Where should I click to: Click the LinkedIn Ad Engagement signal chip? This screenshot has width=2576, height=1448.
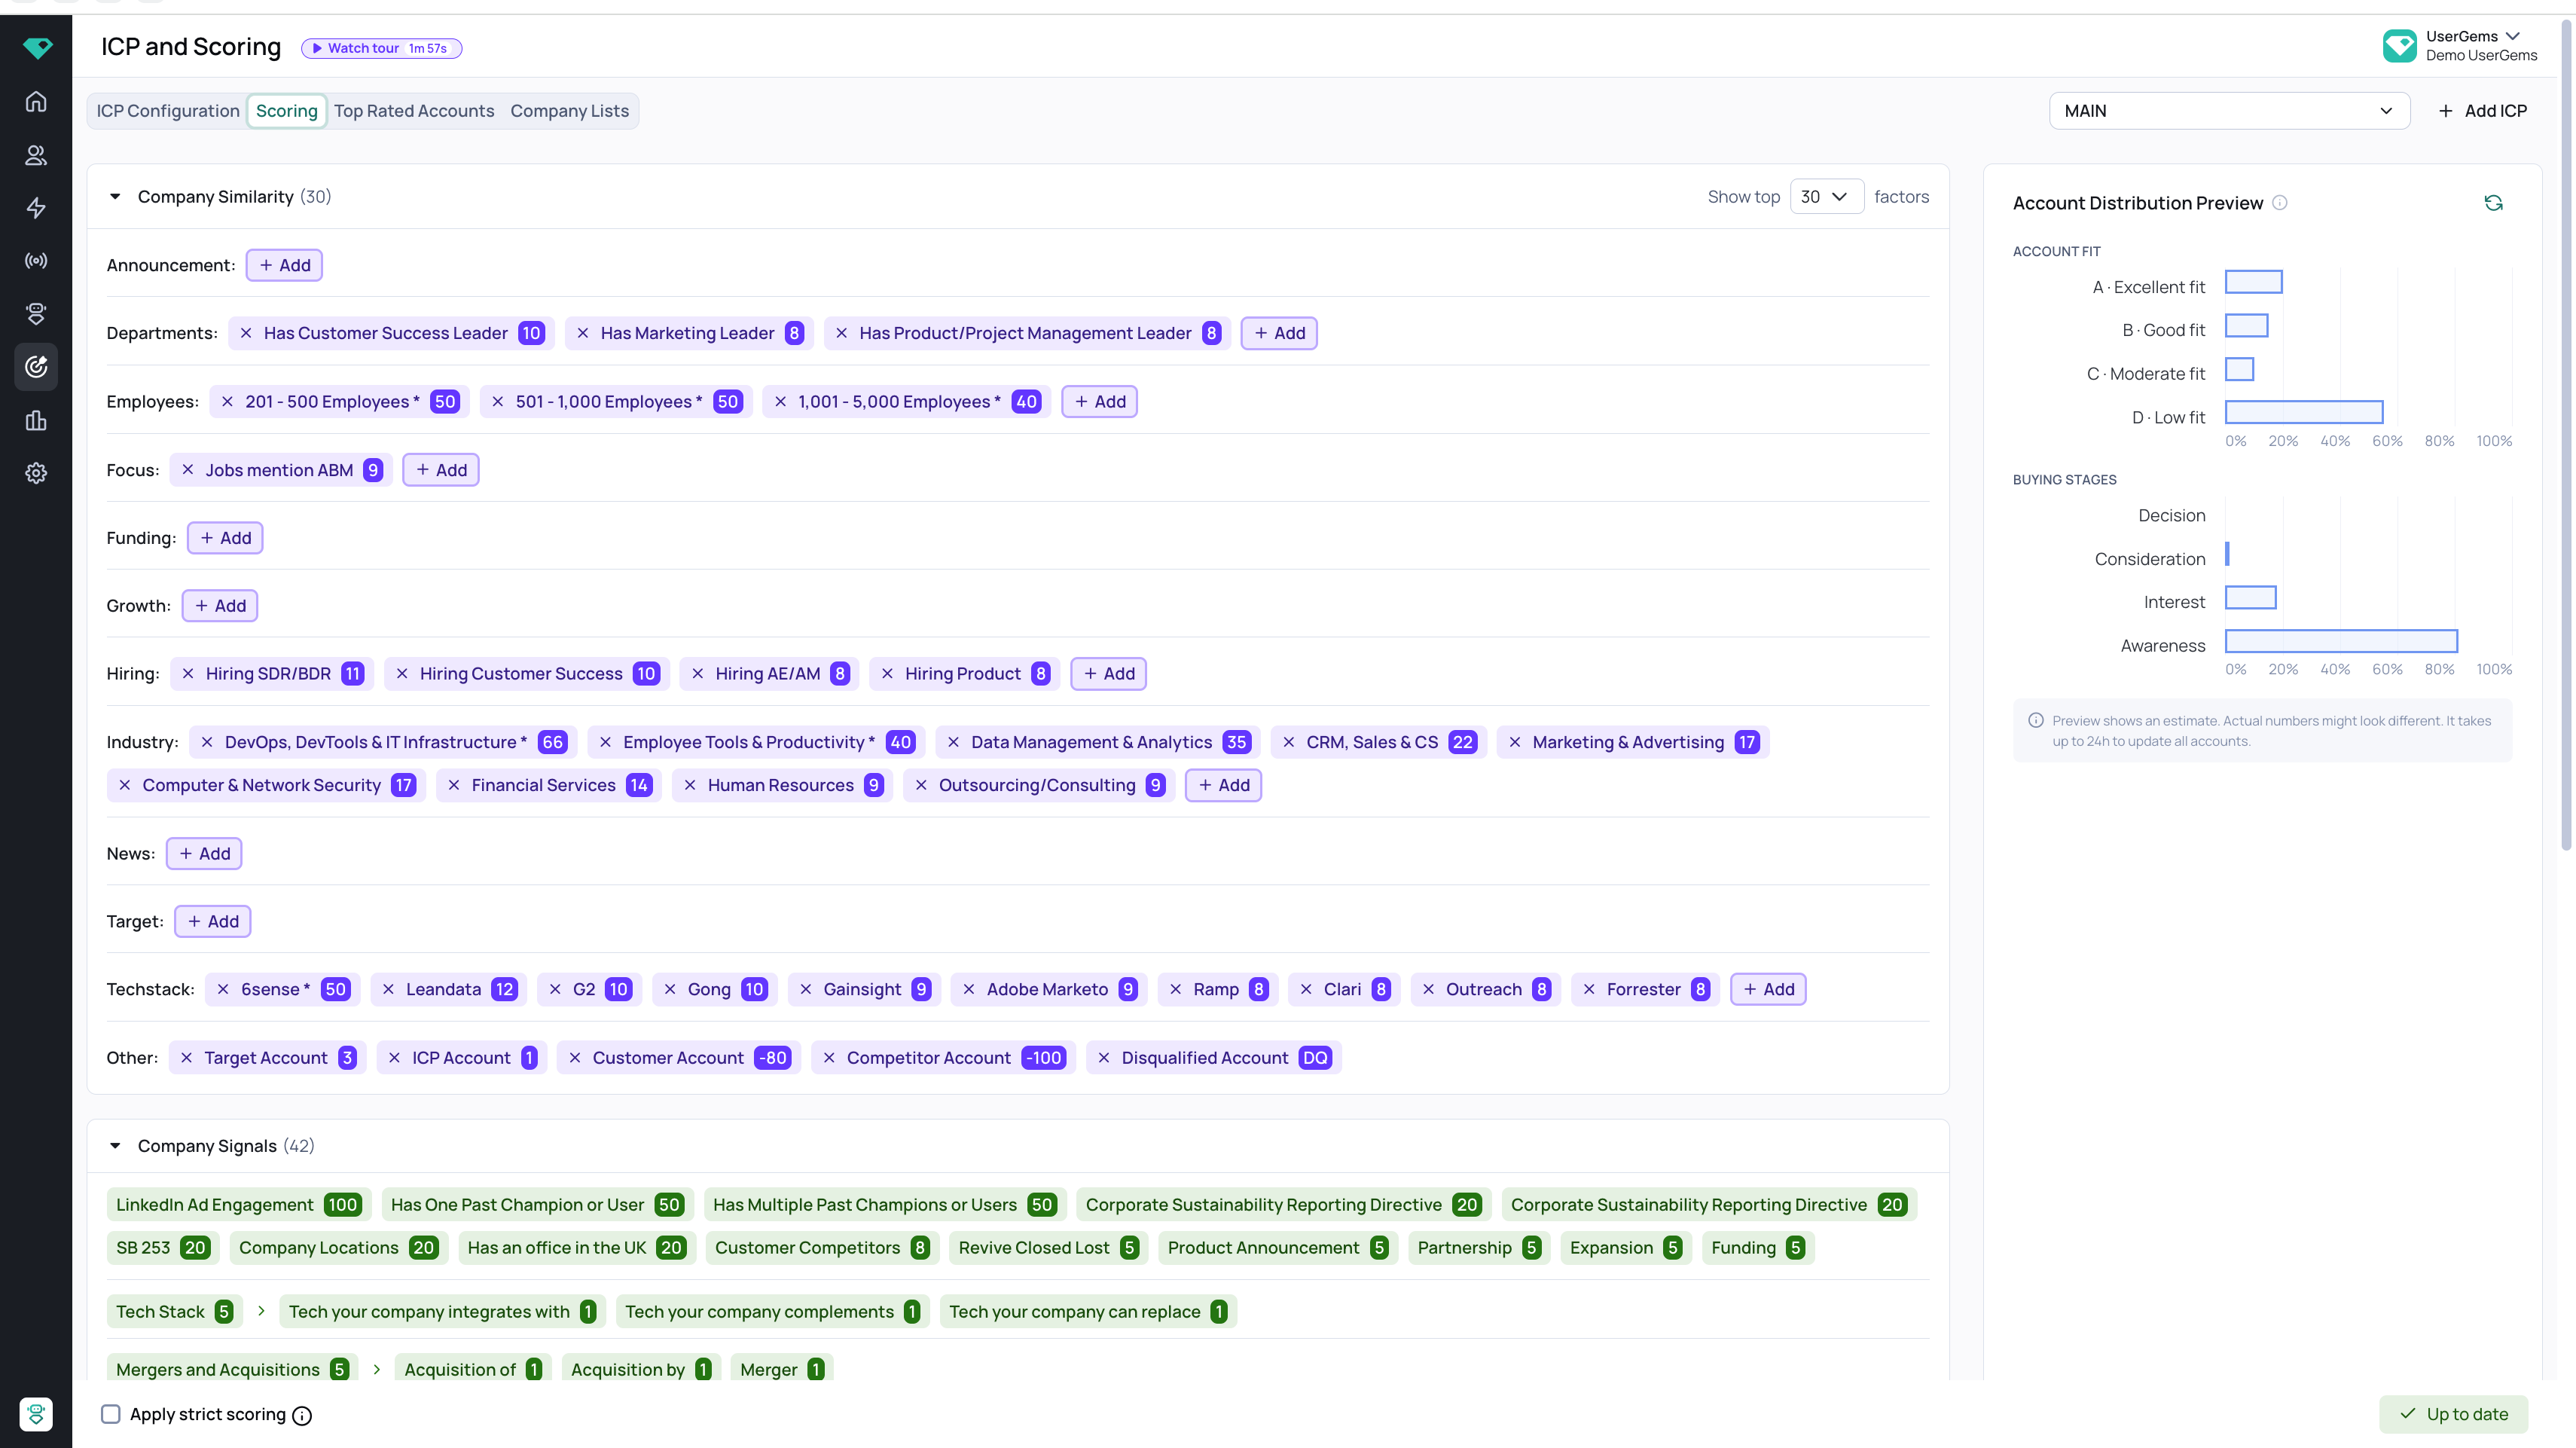[239, 1204]
